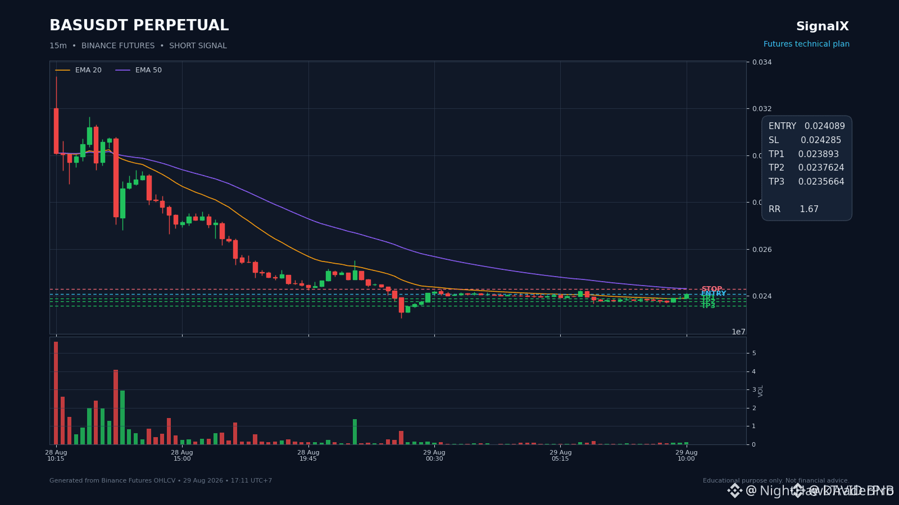899x505 pixels.
Task: Click the TP3 0.0235664 value row
Action: tap(806, 182)
